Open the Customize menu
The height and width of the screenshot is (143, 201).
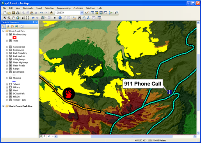coord(78,8)
